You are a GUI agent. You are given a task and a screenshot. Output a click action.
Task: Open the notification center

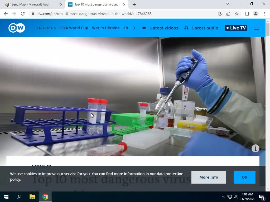(x=262, y=197)
